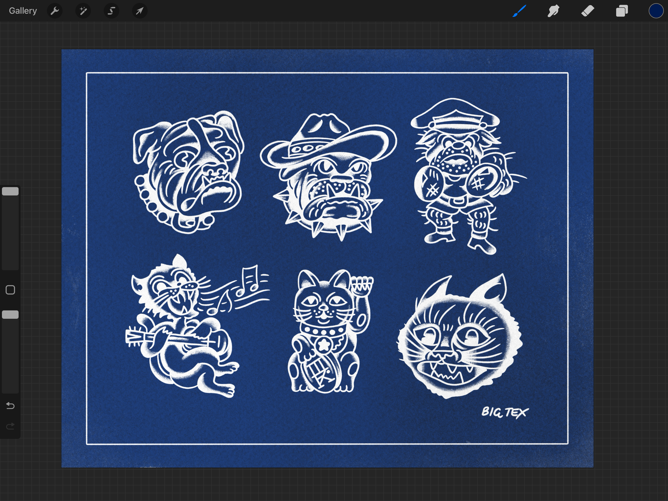Open the dark blue color picker
Screen dimensions: 668x501
tap(656, 11)
